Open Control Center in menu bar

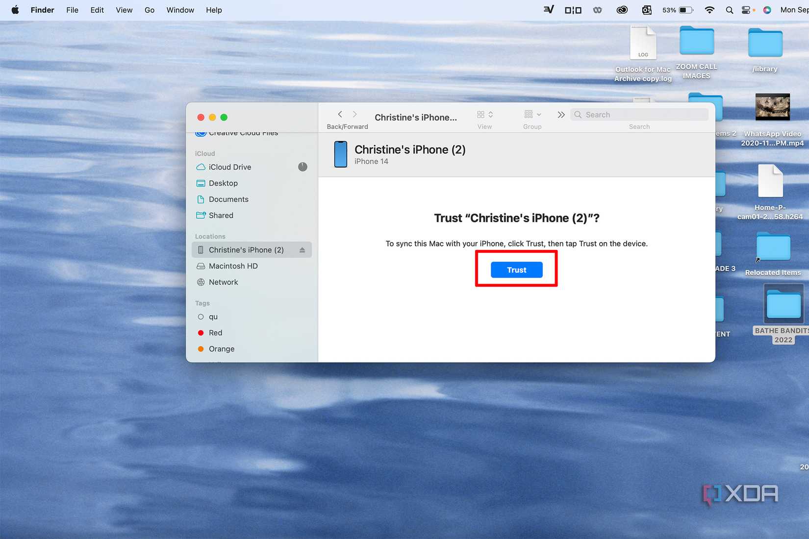pyautogui.click(x=746, y=10)
